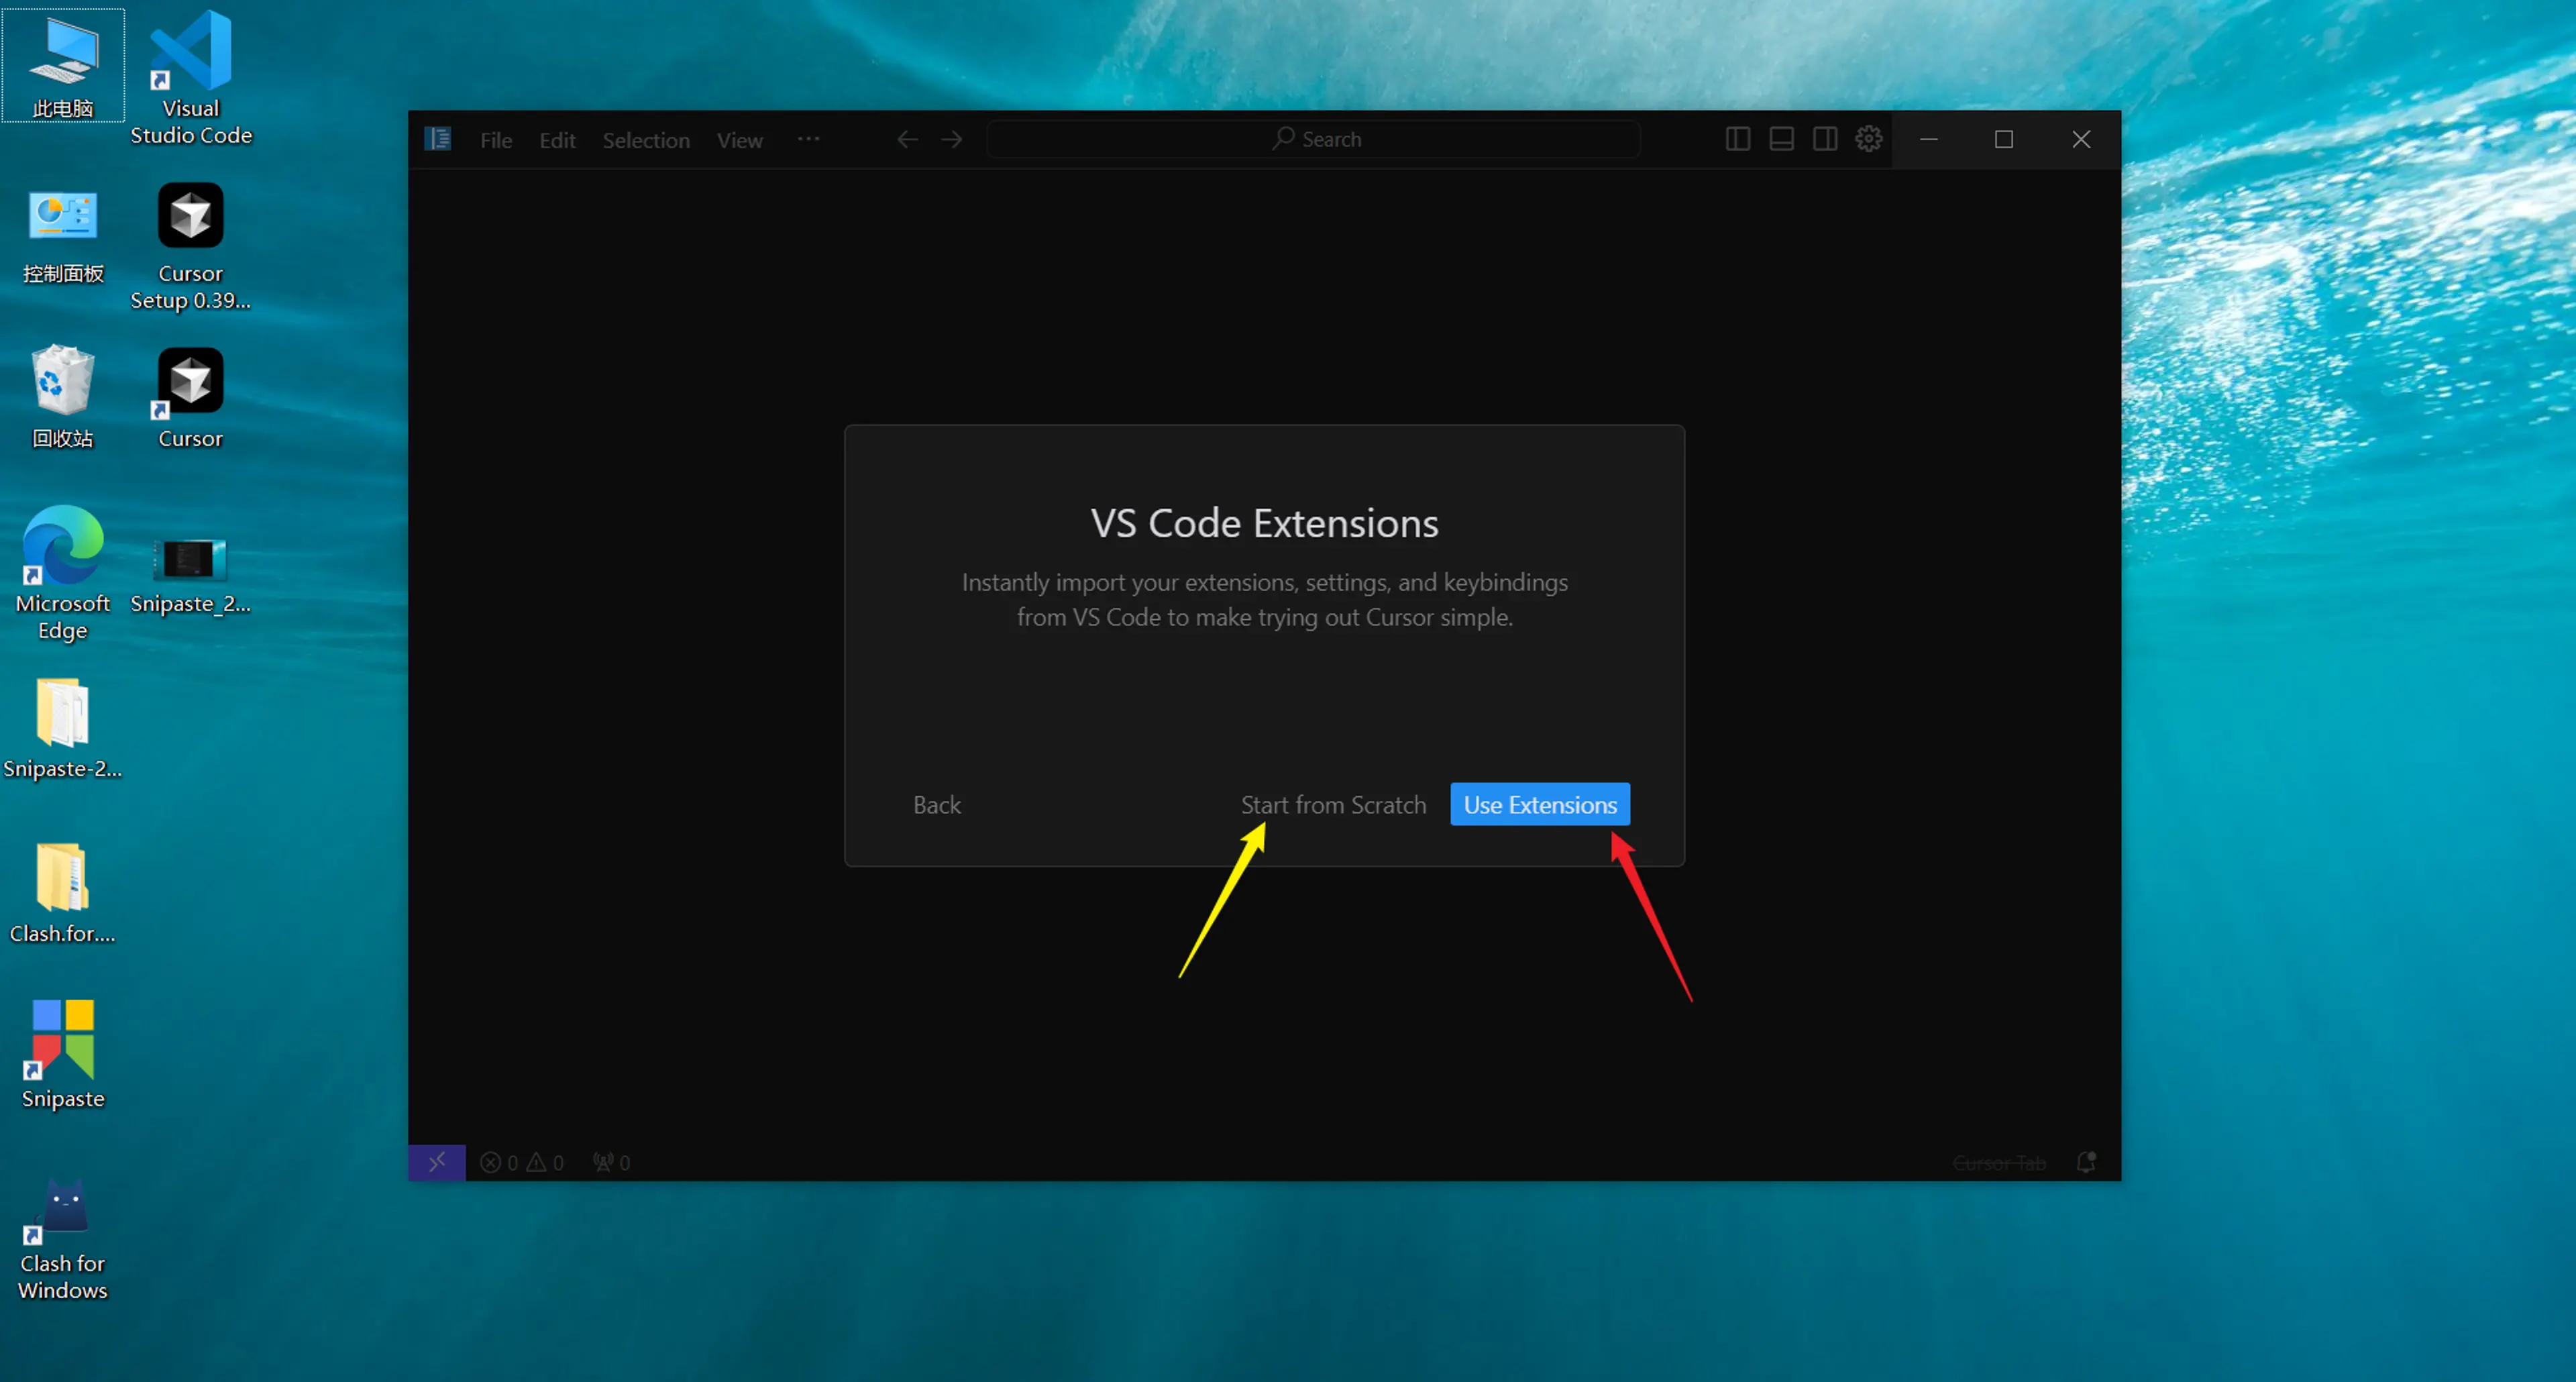This screenshot has height=1382, width=2576.
Task: Toggle the secondary side bar layout icon
Action: pyautogui.click(x=1824, y=139)
